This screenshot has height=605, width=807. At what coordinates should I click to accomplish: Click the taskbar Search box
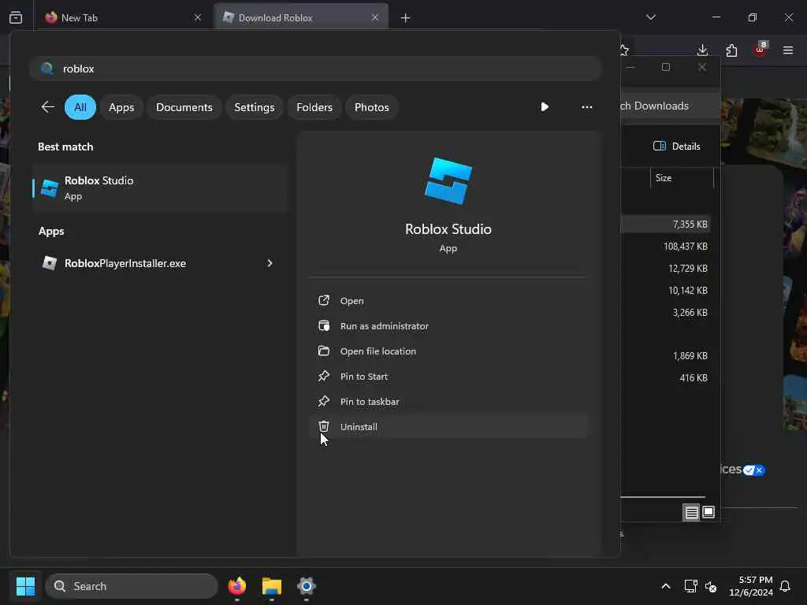tap(132, 586)
